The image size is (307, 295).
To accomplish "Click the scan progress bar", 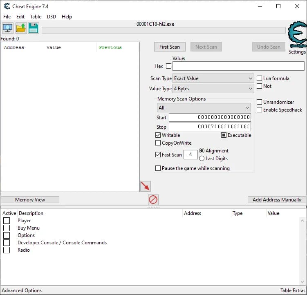I will tap(164, 30).
